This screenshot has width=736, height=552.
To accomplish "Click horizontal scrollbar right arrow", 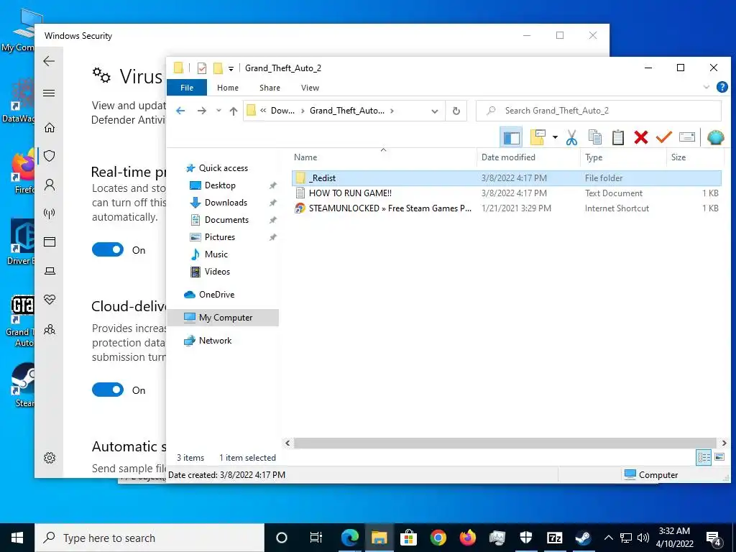I will point(724,443).
